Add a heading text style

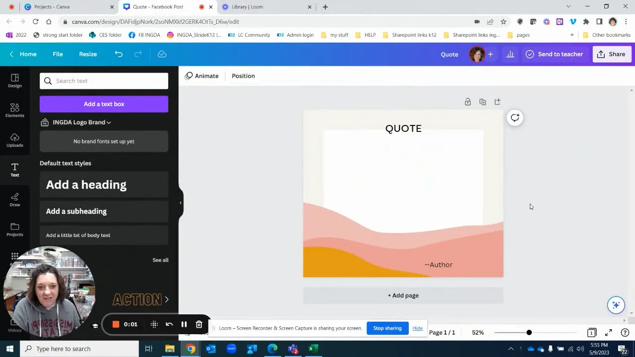coord(104,184)
